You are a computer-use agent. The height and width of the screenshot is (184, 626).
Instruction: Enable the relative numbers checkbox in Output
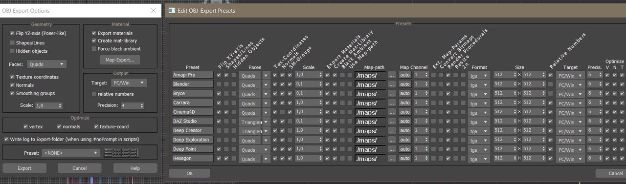[x=94, y=94]
